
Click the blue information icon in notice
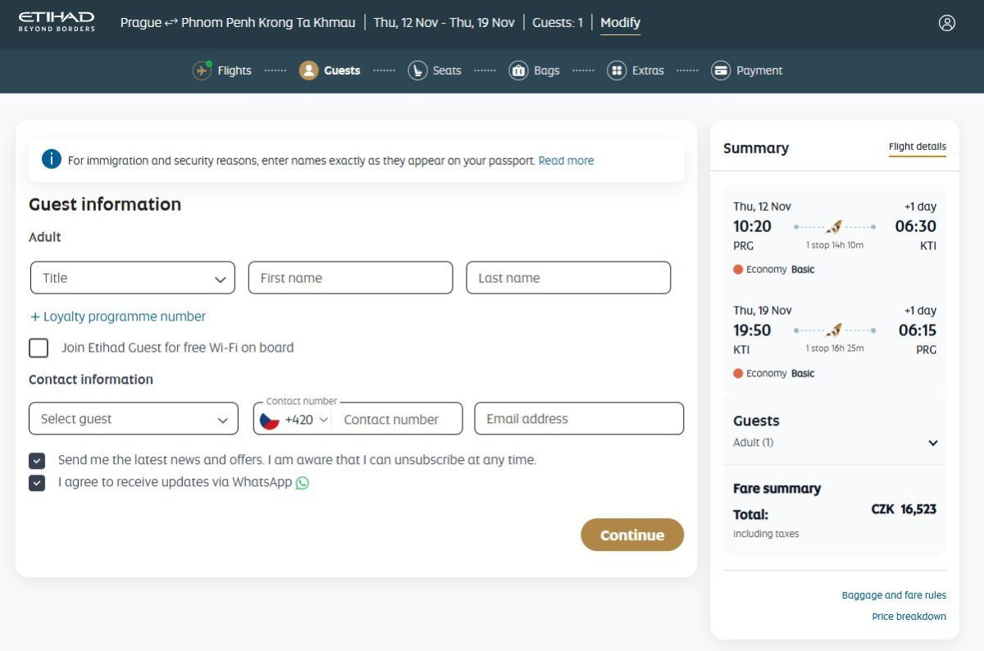pyautogui.click(x=52, y=159)
